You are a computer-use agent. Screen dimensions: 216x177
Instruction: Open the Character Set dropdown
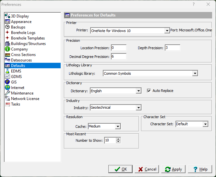click(x=205, y=124)
